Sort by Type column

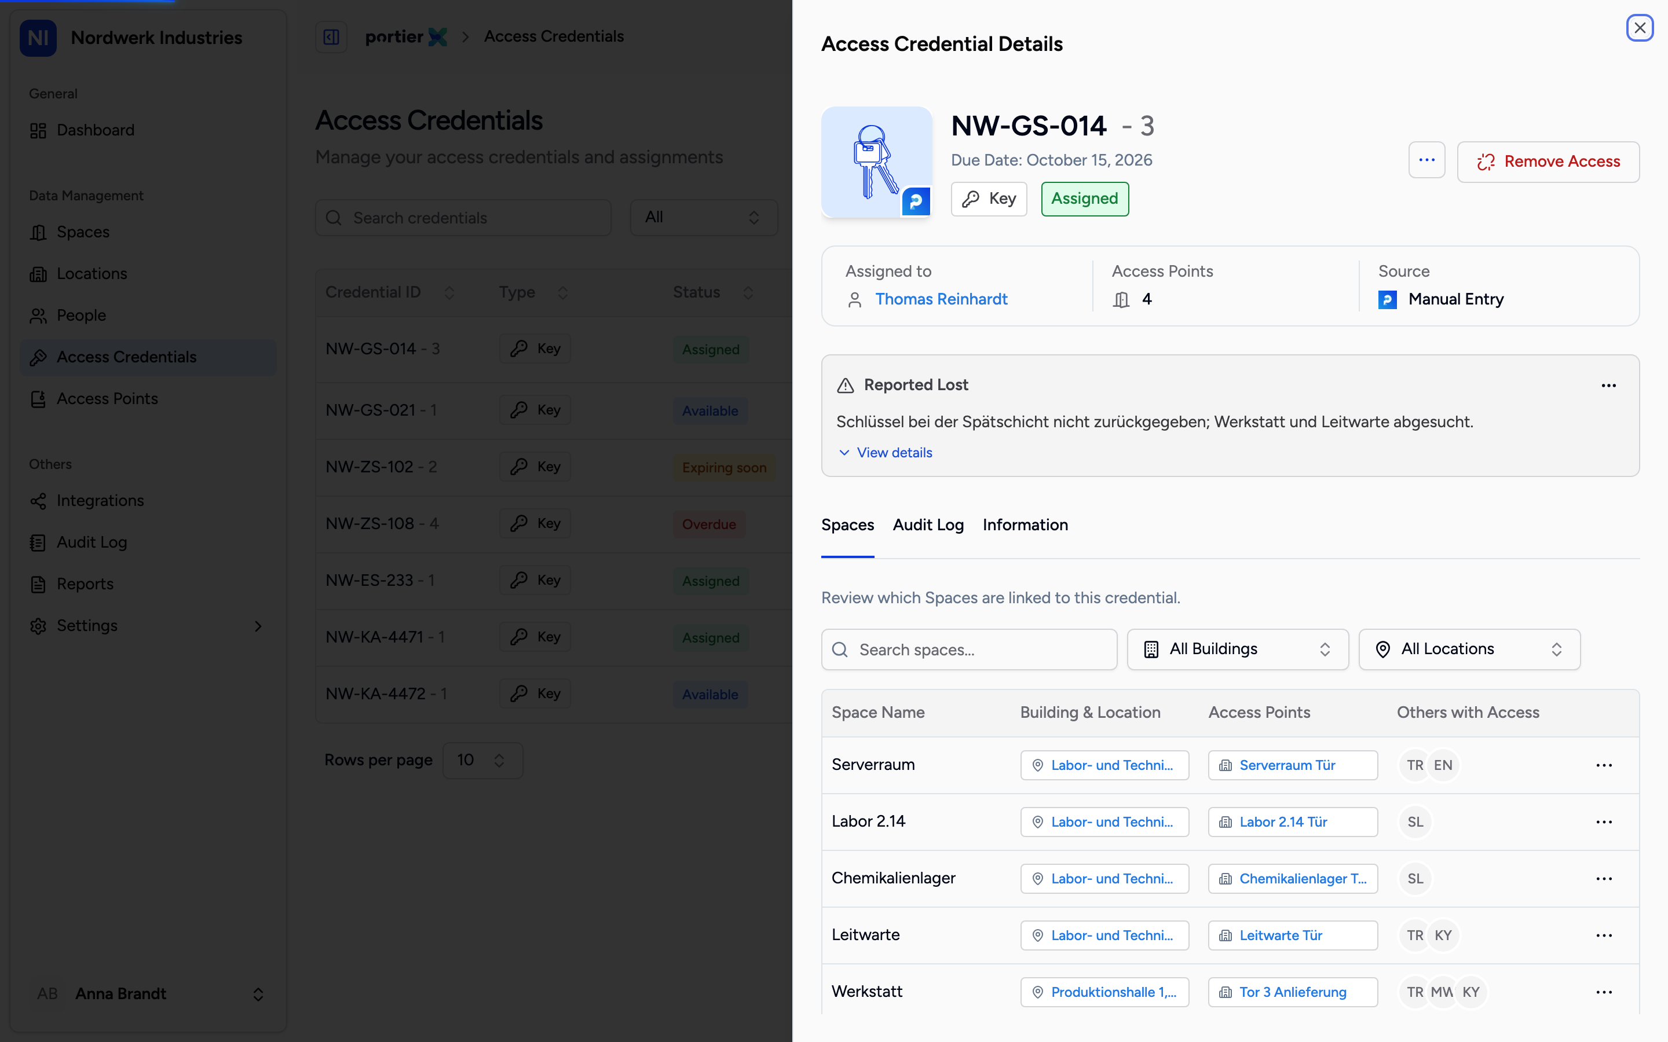click(x=533, y=293)
